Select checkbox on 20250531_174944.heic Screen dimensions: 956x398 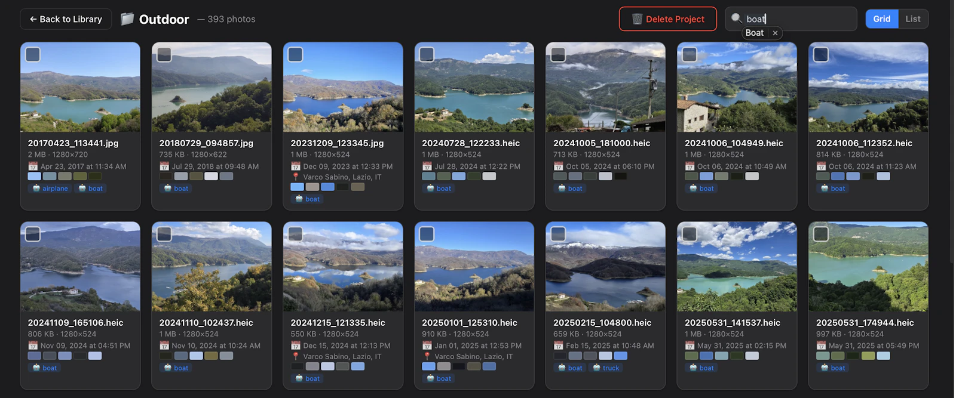click(821, 234)
